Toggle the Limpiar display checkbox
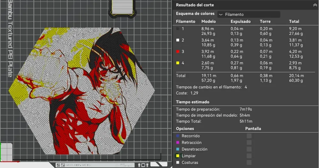 point(249,156)
